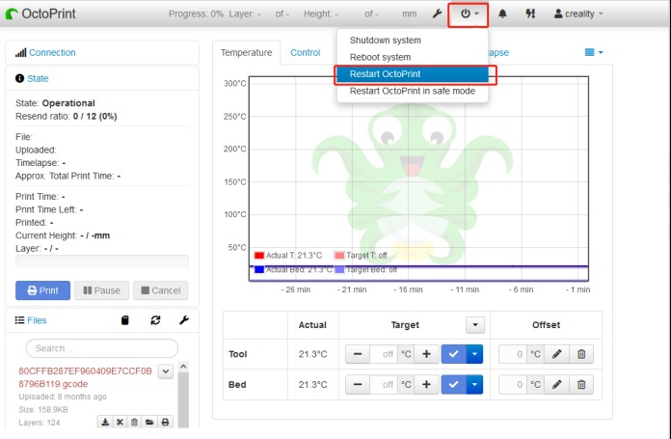Viewport: 671px width, 439px height.
Task: Delete the gcode file
Action: [x=134, y=423]
